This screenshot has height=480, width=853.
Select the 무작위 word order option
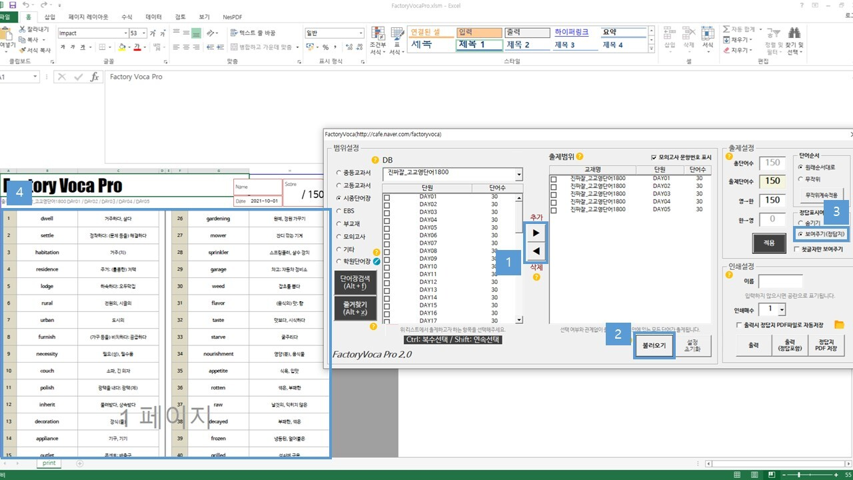pyautogui.click(x=800, y=179)
